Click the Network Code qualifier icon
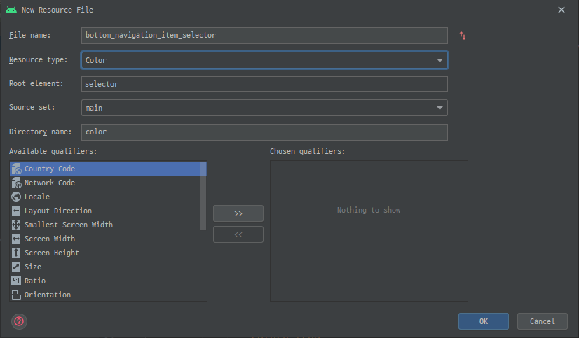The height and width of the screenshot is (338, 579). point(16,183)
